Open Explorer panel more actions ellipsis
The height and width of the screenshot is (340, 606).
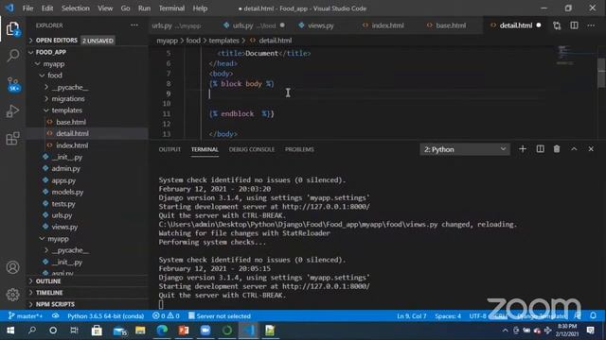134,25
